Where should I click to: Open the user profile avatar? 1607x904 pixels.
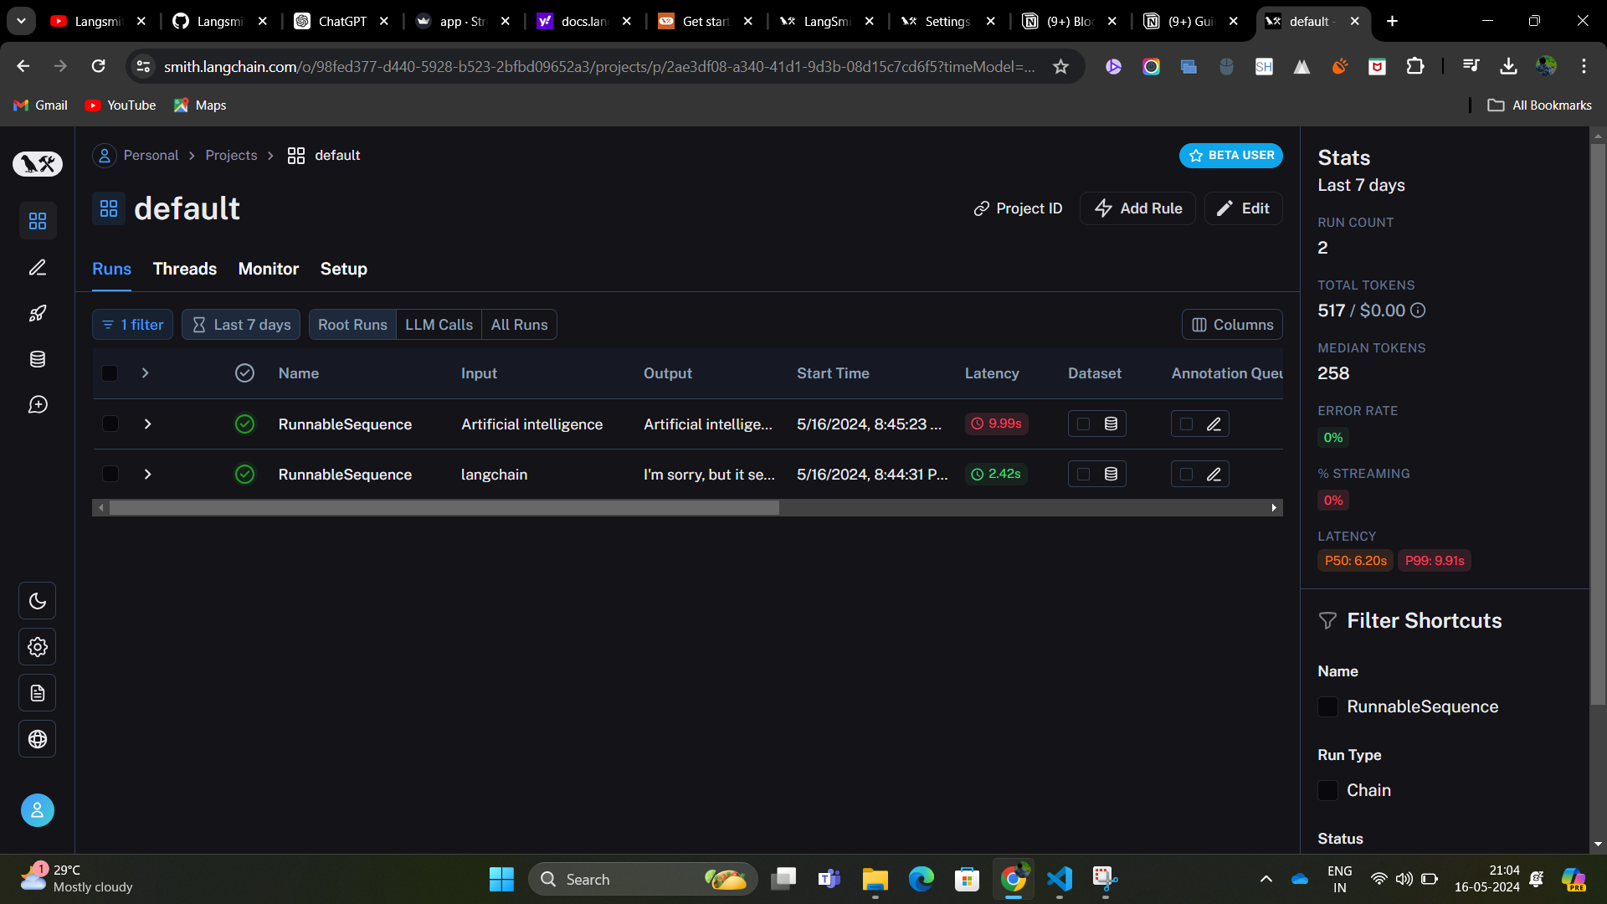38,810
